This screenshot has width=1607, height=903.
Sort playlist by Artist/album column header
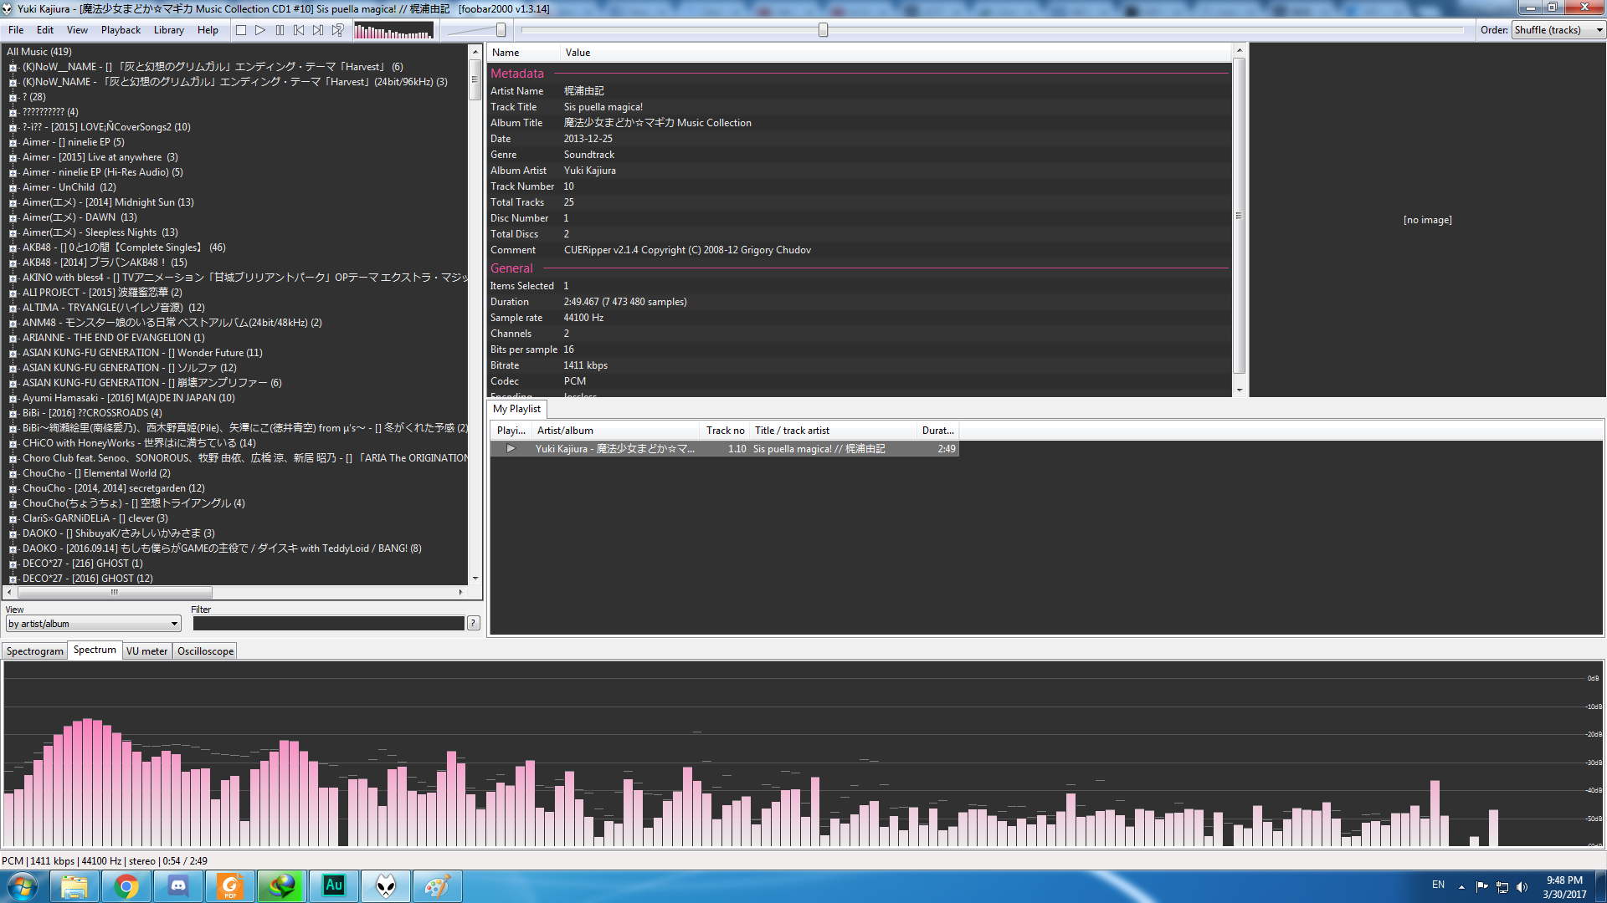tap(615, 431)
